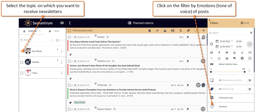The image size is (255, 112).
Task: Check the Tesla rubric checkbox
Action: click(22, 73)
